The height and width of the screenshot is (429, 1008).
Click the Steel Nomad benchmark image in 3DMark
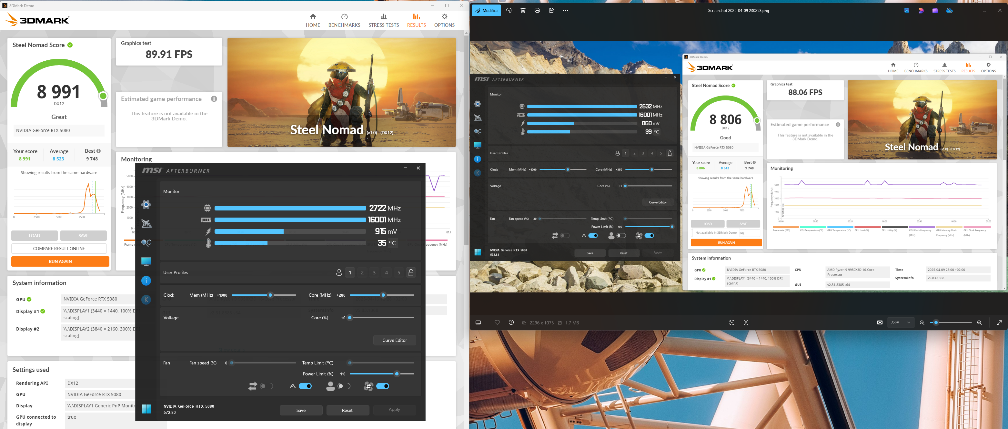pos(341,92)
